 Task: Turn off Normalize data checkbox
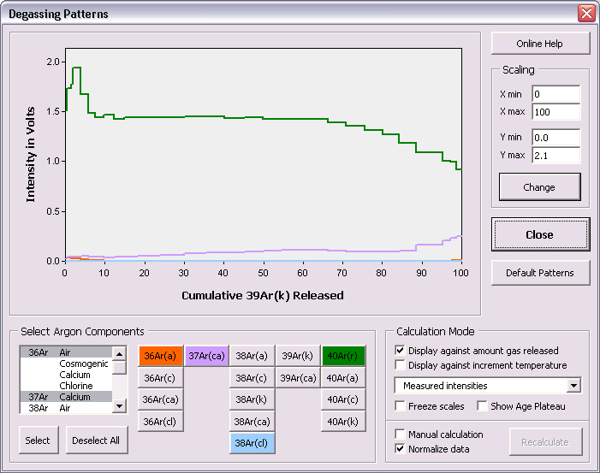(401, 448)
